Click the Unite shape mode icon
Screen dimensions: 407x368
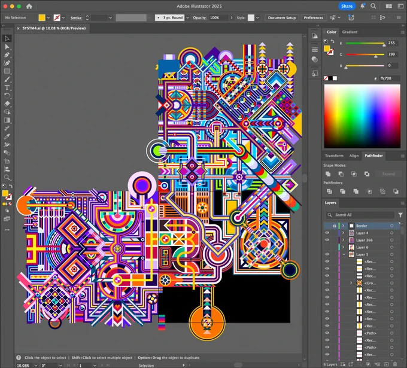[328, 174]
